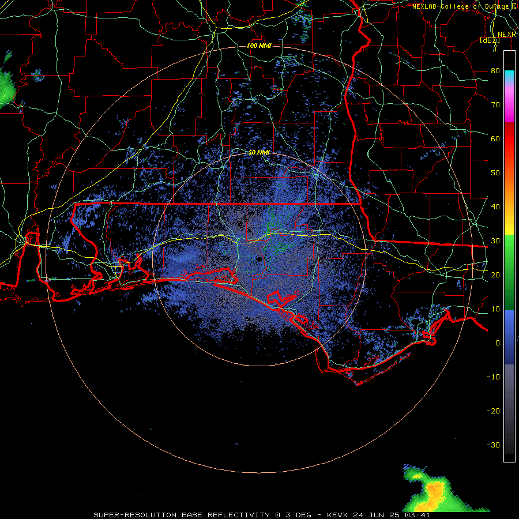Click the NEXR label at the top right

click(507, 35)
